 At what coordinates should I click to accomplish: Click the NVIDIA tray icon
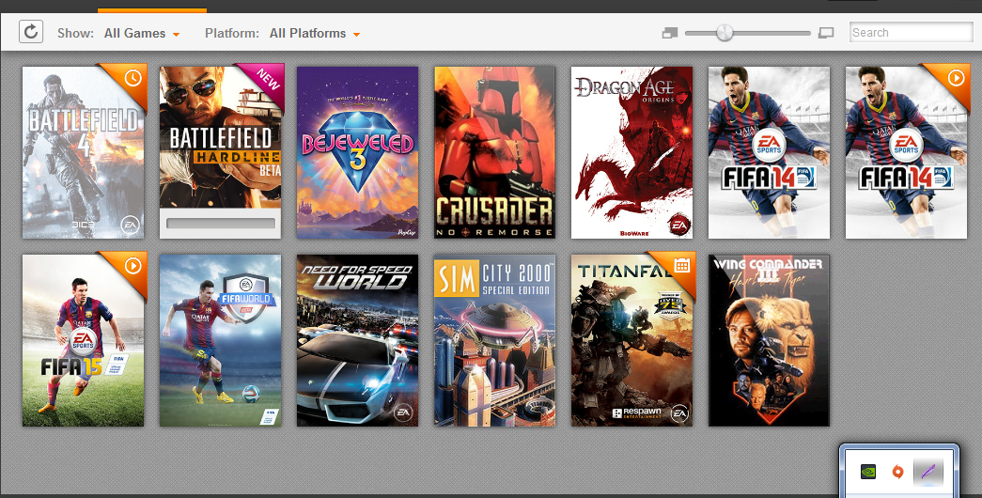pos(868,472)
